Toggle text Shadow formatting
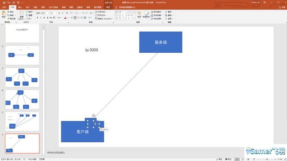Image resolution: width=287 pixels, height=161 pixels. click(x=48, y=18)
